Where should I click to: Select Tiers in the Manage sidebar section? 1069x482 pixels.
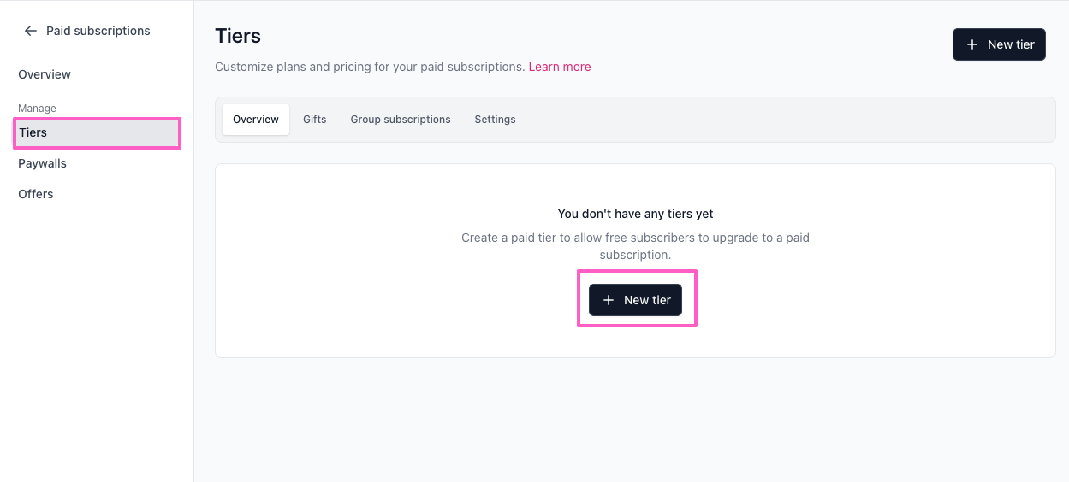click(97, 132)
